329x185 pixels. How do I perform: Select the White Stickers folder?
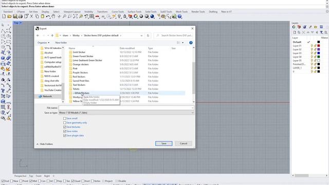point(81,93)
